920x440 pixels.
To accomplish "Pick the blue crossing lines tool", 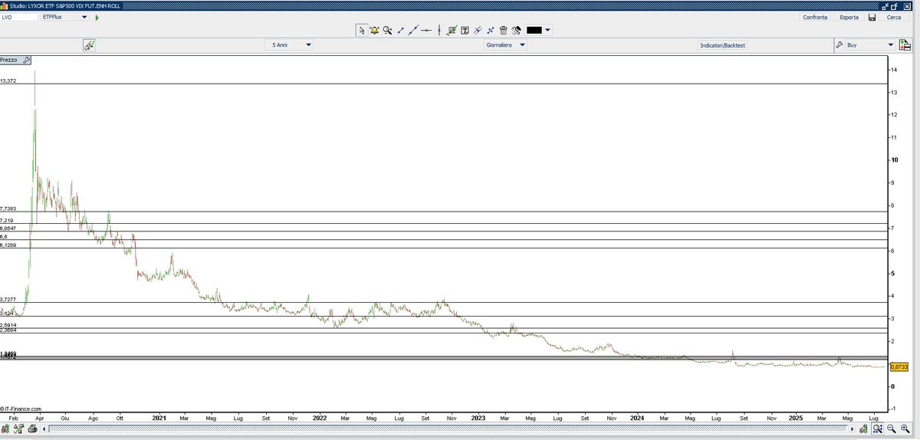I will coord(490,30).
